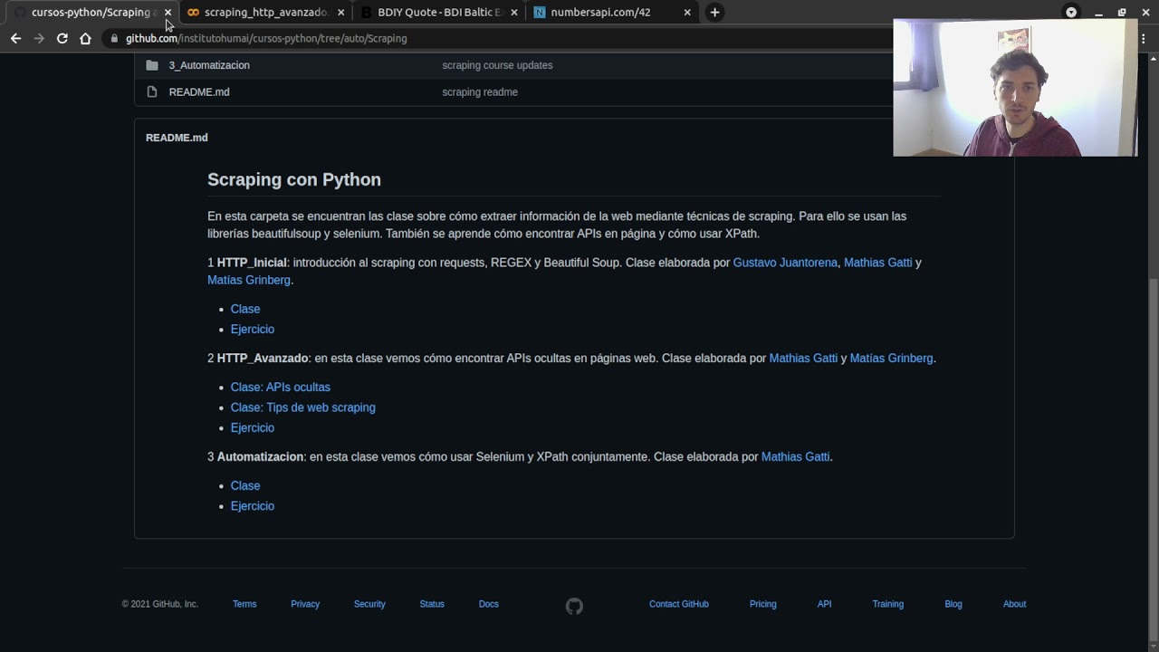Image resolution: width=1159 pixels, height=652 pixels.
Task: Focus the GitHub URL address bar
Action: [x=498, y=38]
